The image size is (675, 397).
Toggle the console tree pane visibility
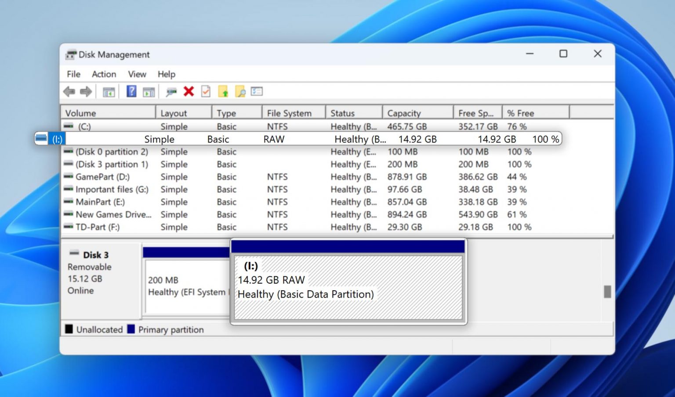109,91
